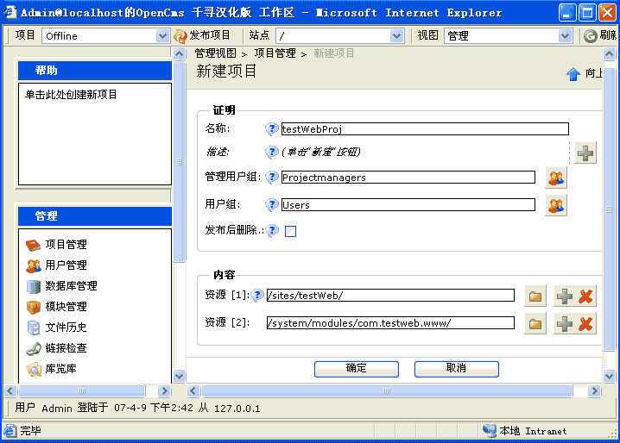Viewport: 620px width, 443px height.
Task: Add a resource after 资源 [1] row
Action: pos(564,296)
